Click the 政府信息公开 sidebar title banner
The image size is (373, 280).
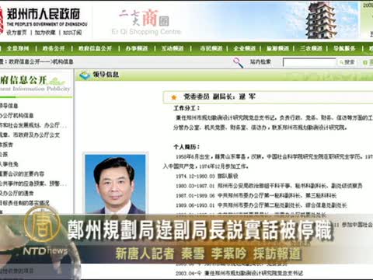coord(36,83)
